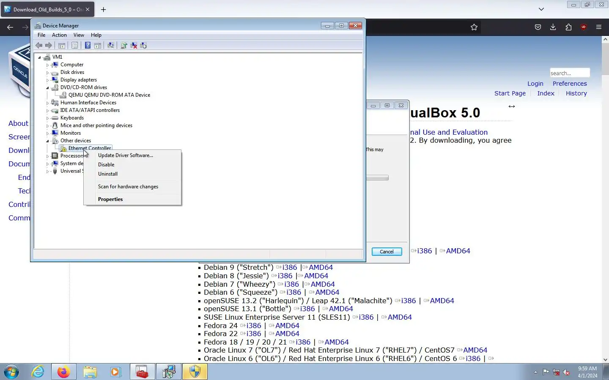Open the Help menu in Device Manager

click(96, 35)
